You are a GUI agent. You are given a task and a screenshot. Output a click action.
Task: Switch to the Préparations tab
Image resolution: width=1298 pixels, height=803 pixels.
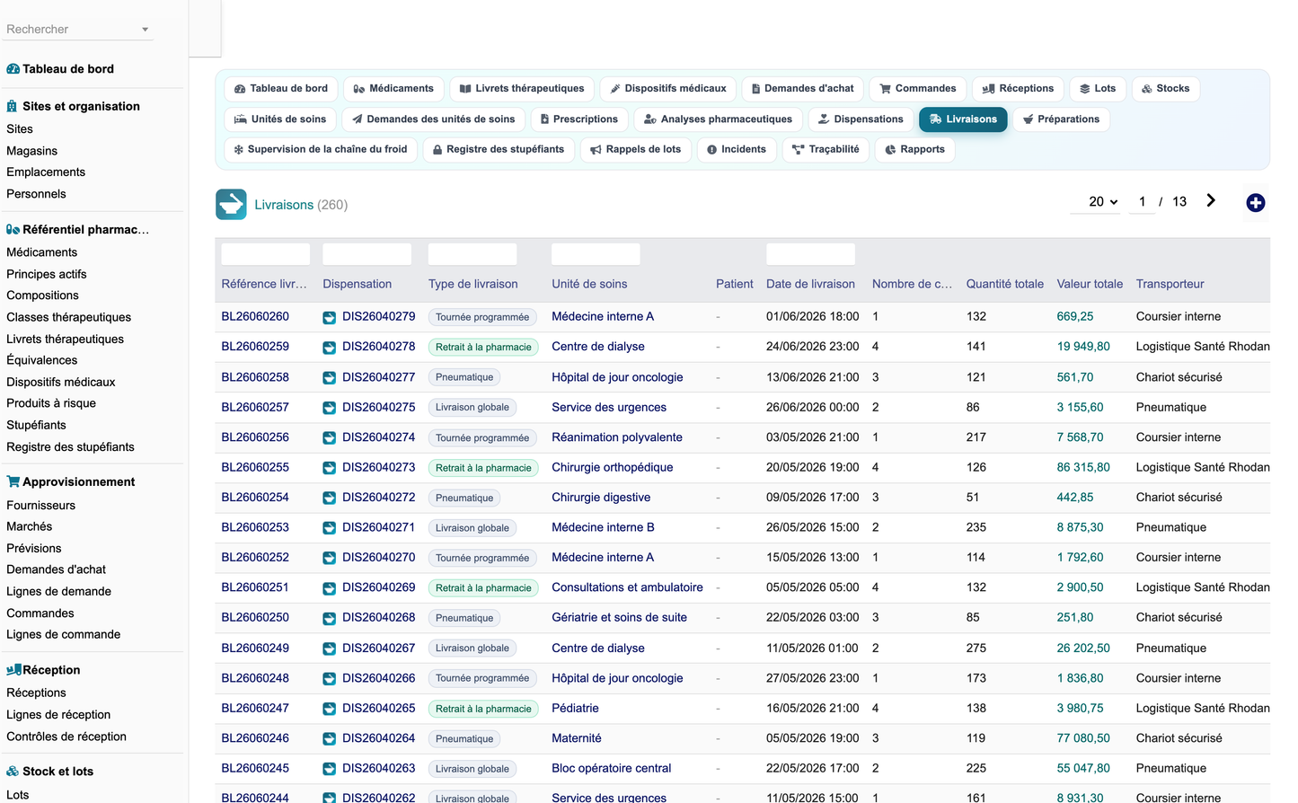1062,119
